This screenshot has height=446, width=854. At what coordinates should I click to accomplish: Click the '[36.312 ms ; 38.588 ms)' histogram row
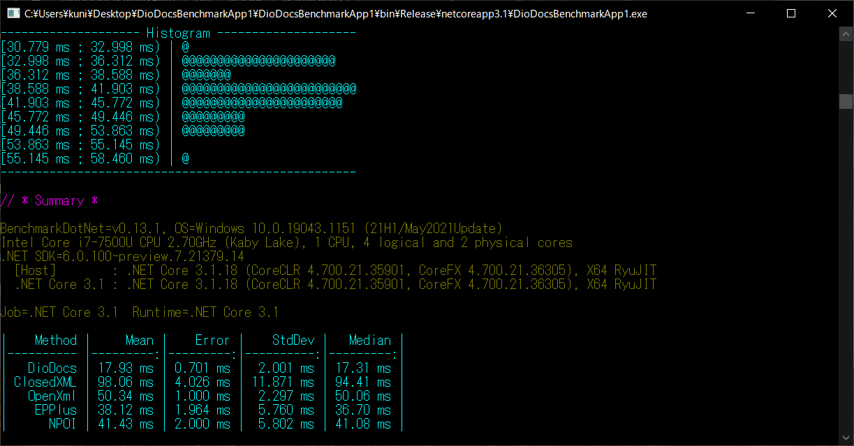115,75
